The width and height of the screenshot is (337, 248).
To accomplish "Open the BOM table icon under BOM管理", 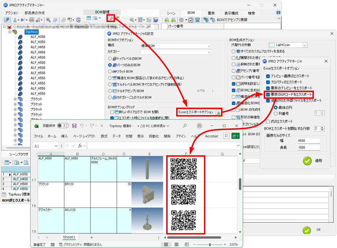I will (x=89, y=18).
